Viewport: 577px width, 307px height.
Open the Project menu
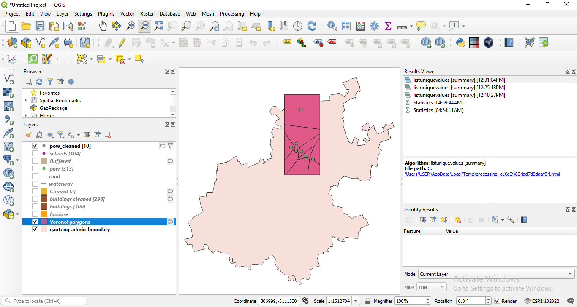[x=12, y=14]
